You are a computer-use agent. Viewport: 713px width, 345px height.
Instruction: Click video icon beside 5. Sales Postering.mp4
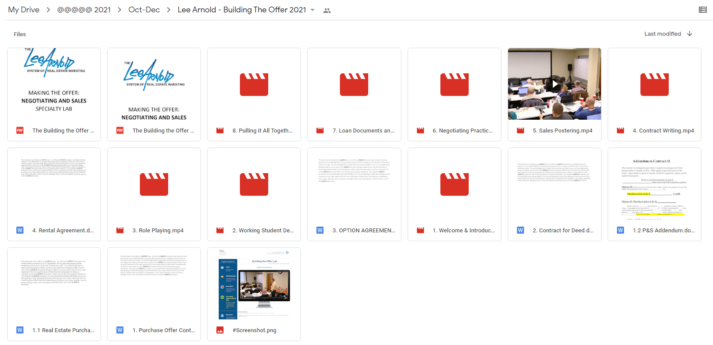[520, 130]
